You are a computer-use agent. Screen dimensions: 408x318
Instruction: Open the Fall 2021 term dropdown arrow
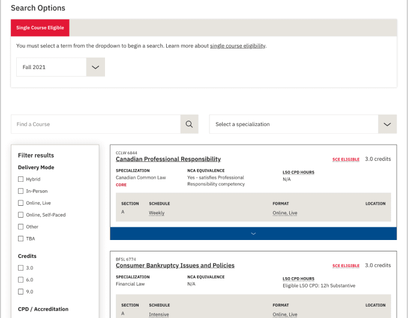[95, 67]
